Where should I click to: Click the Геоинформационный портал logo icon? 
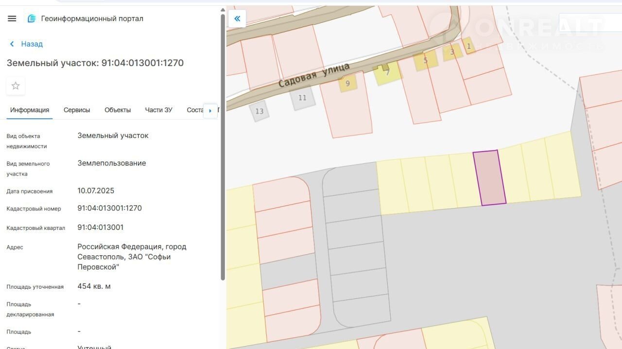pyautogui.click(x=32, y=18)
